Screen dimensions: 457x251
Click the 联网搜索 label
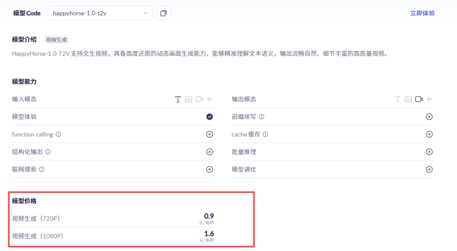click(x=24, y=169)
